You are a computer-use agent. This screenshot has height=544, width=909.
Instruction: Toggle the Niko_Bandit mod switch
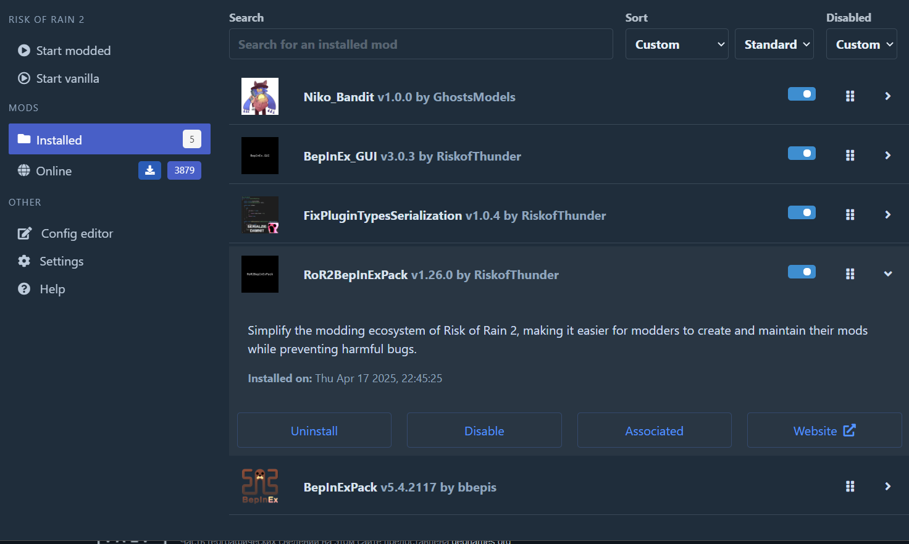[802, 94]
